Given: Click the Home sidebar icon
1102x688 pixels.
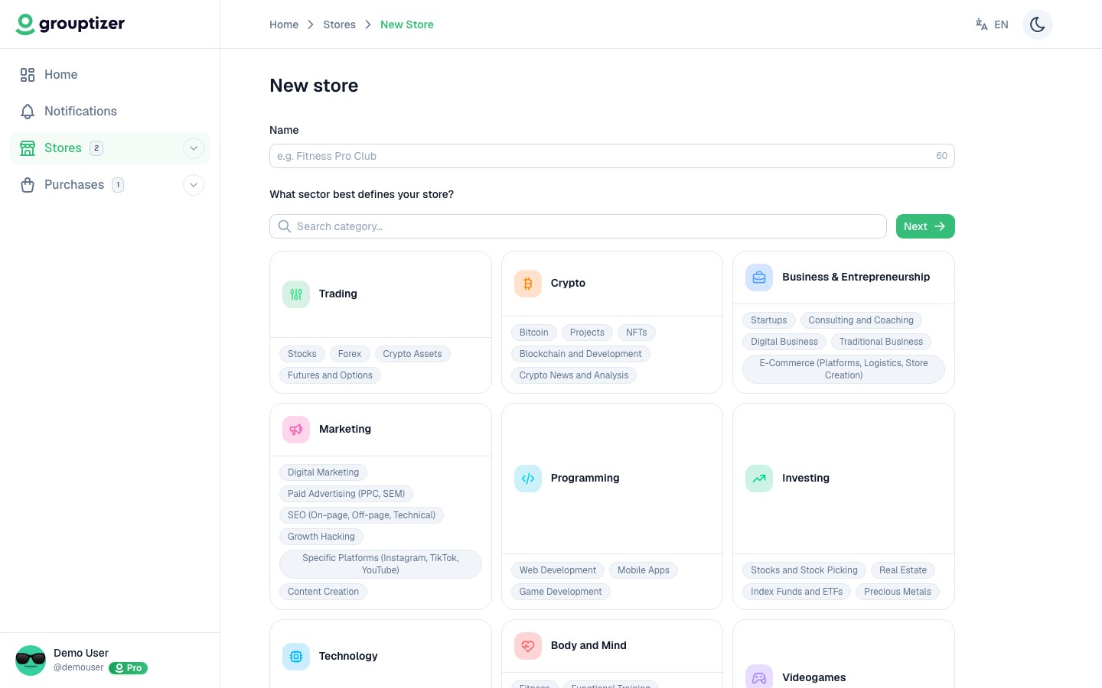Looking at the screenshot, I should coord(28,75).
